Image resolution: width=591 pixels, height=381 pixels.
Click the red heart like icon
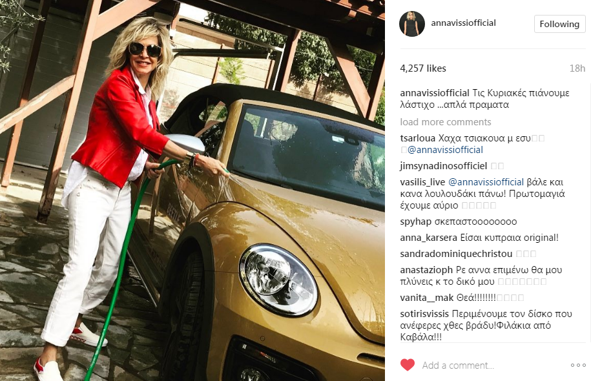408,365
